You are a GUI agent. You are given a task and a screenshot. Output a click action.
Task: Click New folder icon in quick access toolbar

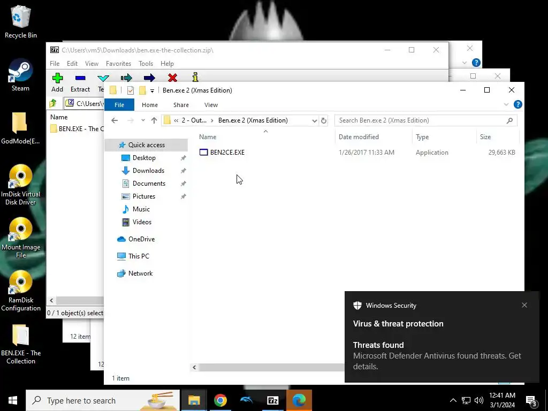pos(142,90)
